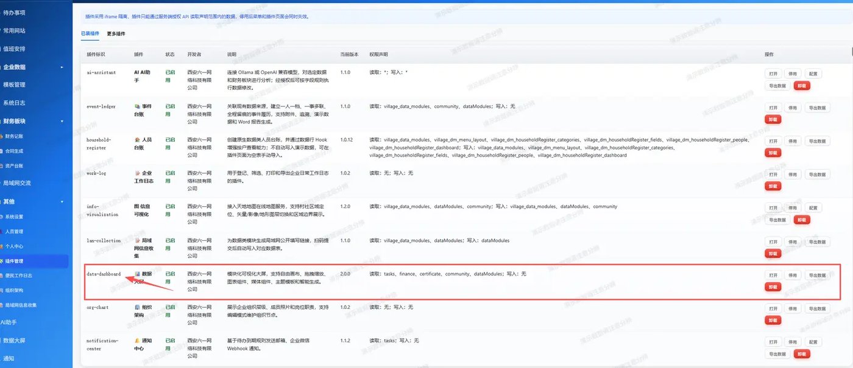Click the 组织架构 plugin icon in table
This screenshot has height=368, width=853.
[x=137, y=308]
